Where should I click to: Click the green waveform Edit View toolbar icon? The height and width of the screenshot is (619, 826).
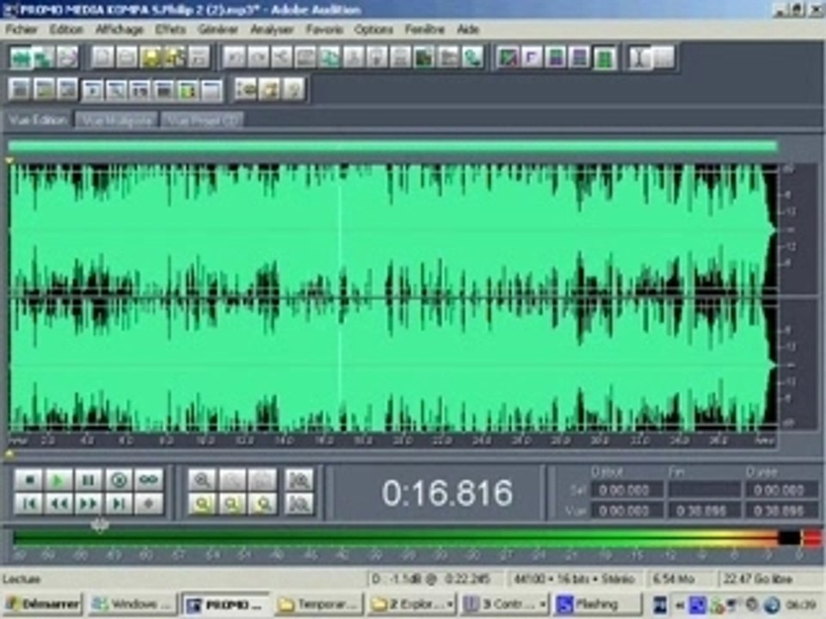(21, 57)
